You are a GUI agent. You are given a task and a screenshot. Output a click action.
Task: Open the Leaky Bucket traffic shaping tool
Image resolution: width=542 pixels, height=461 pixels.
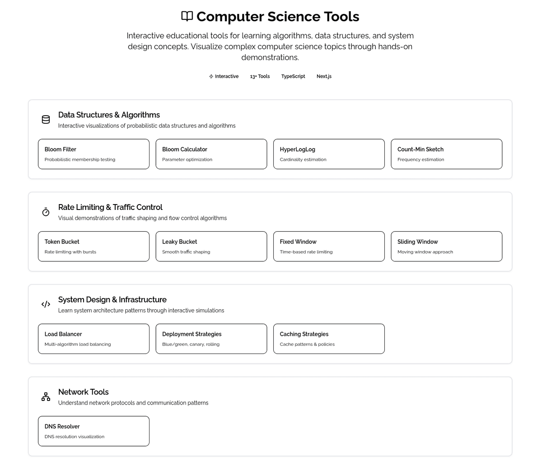click(211, 246)
